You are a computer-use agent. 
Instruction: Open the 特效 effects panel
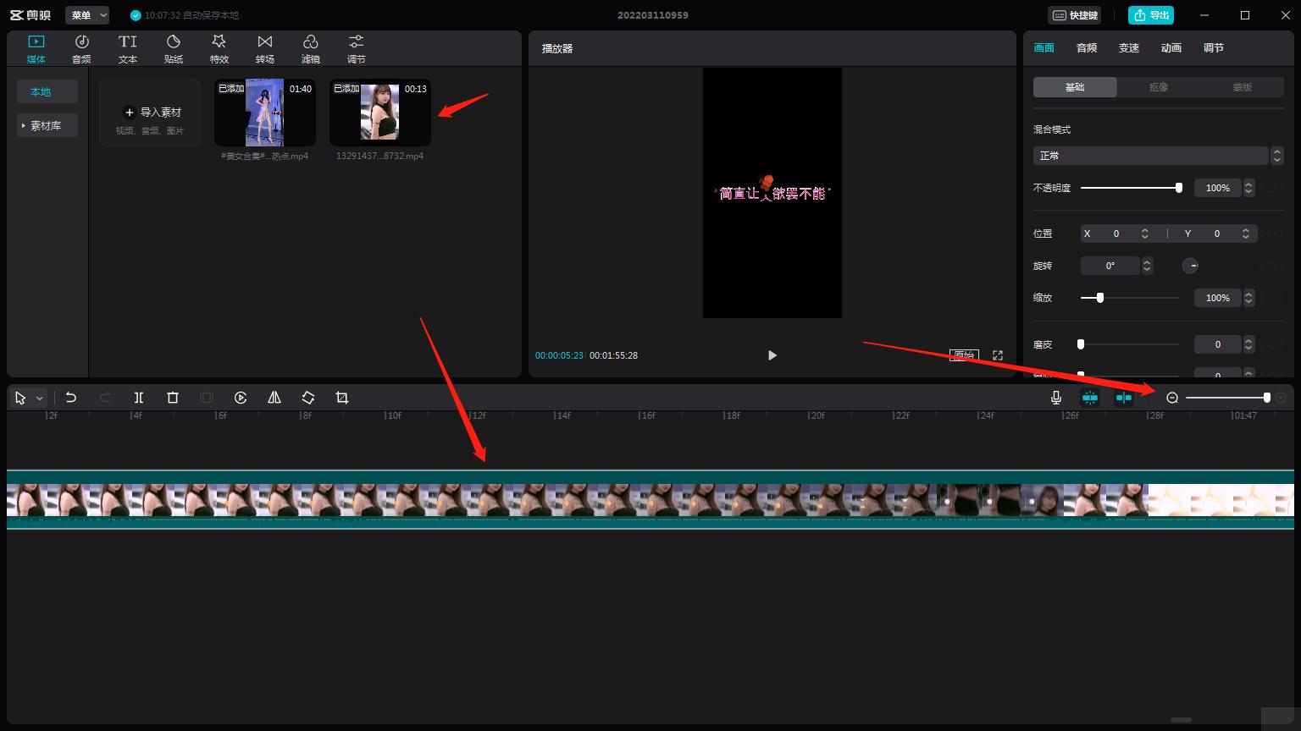coord(219,48)
